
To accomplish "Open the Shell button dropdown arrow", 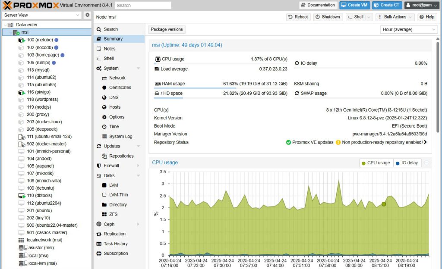I will (369, 17).
